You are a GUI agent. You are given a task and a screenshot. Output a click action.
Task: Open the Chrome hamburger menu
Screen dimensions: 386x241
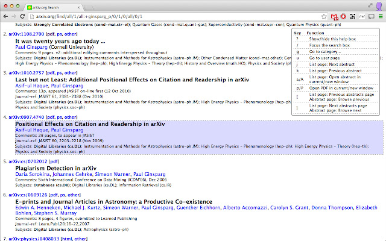381,16
